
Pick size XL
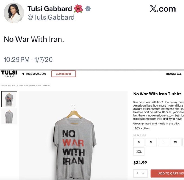tap(176, 142)
